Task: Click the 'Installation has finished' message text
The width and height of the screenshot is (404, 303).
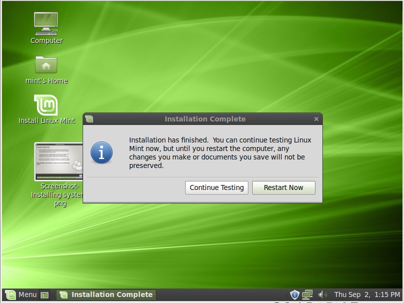Action: pyautogui.click(x=220, y=152)
